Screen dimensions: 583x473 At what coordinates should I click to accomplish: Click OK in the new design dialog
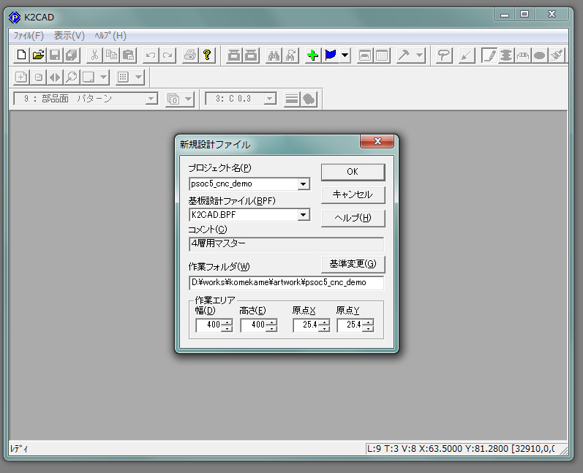pos(353,172)
